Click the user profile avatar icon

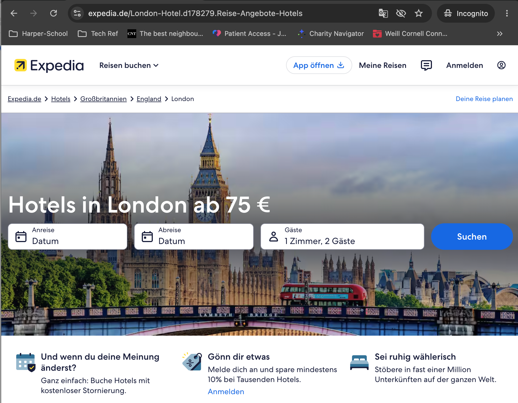tap(501, 65)
